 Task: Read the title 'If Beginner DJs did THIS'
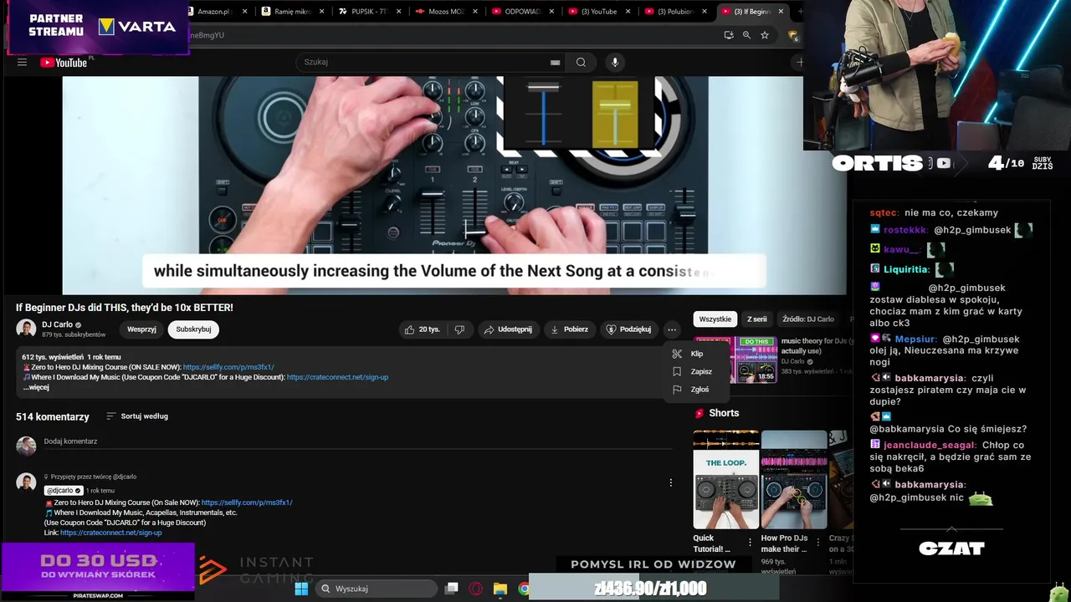[125, 308]
